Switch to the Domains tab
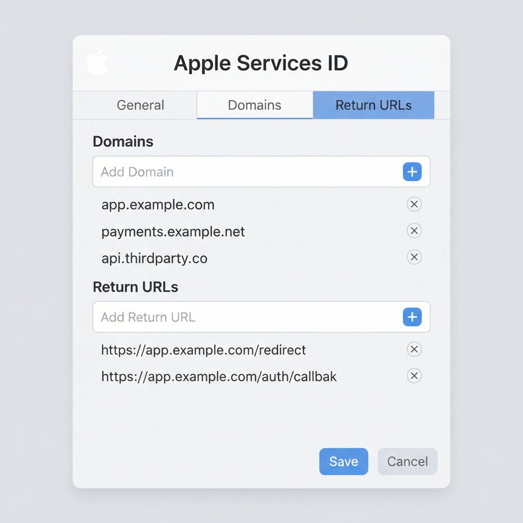This screenshot has width=523, height=523. (x=254, y=105)
